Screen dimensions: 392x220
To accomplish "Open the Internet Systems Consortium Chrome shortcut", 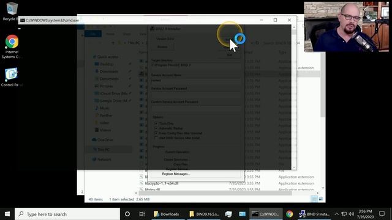I will point(12,46).
